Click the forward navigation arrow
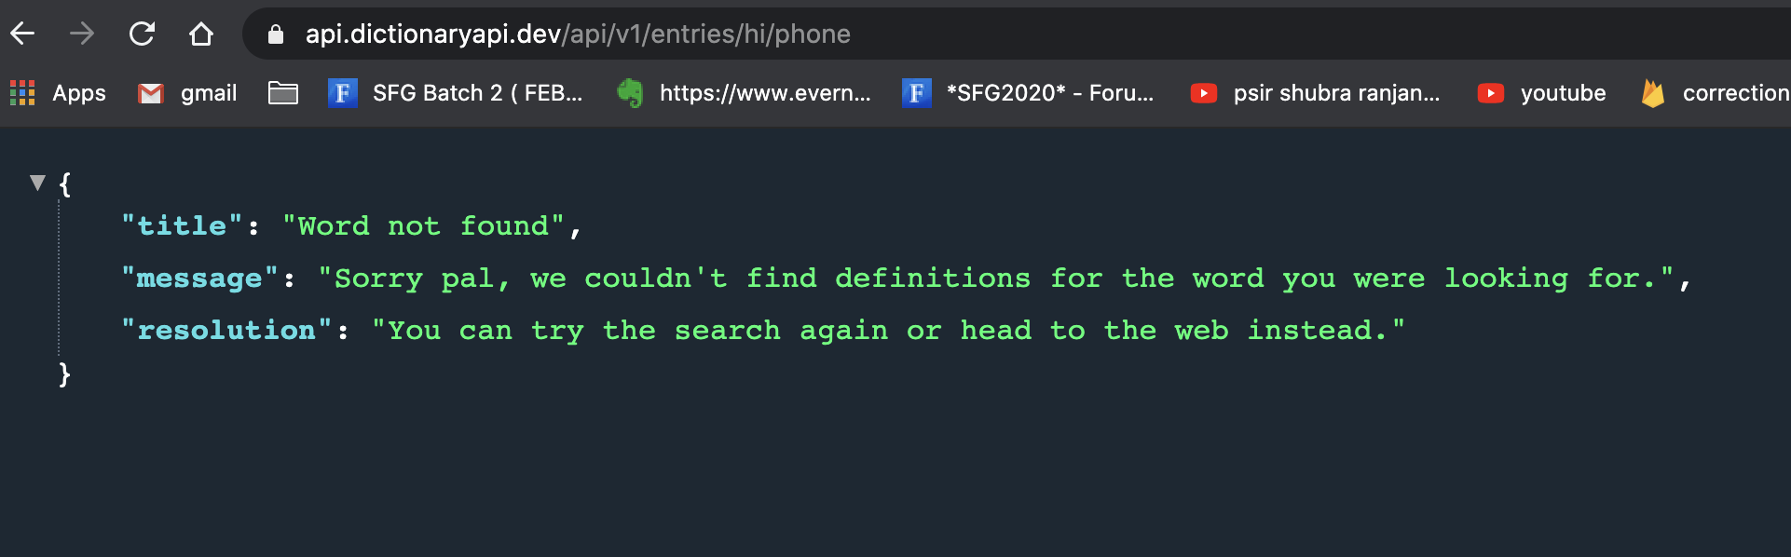1791x557 pixels. pyautogui.click(x=83, y=34)
